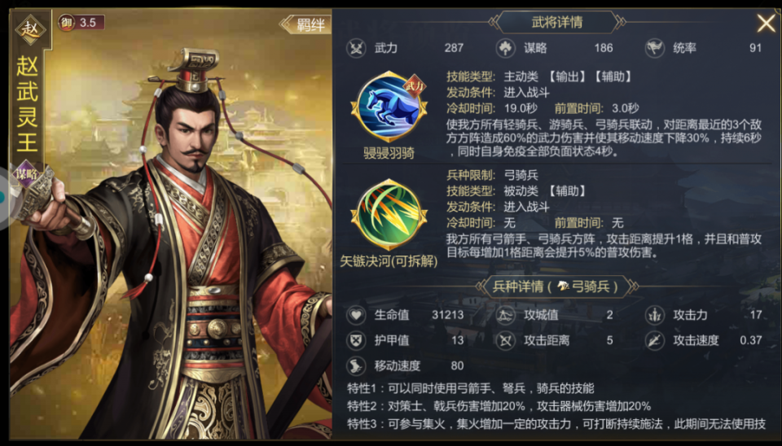Tap the 矢镞决河 arrow skill icon

(389, 215)
